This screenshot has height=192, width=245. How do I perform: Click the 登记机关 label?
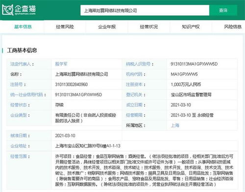136,95
